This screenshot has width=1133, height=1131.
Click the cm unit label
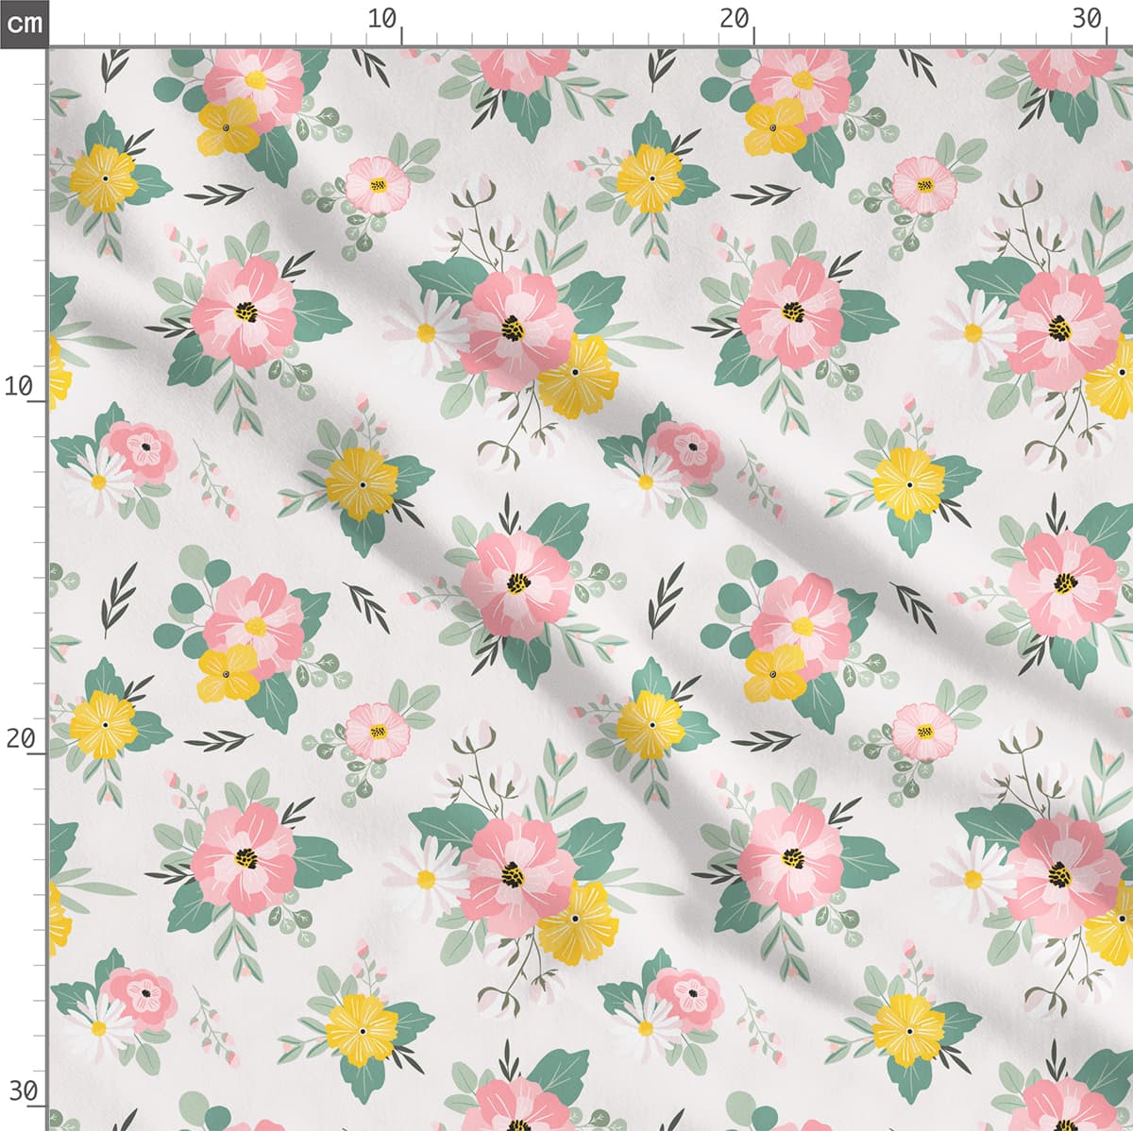tap(24, 22)
